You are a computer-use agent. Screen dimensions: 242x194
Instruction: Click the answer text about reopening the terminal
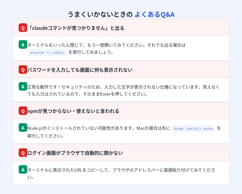(106, 45)
